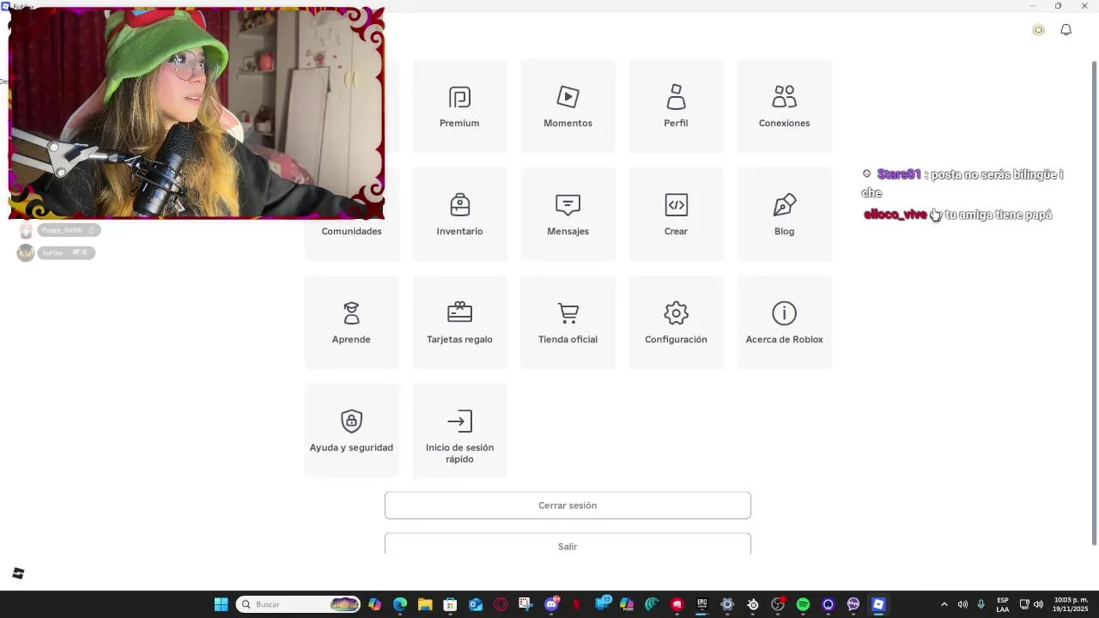Click the taskbar Buscar search box

pos(298,604)
